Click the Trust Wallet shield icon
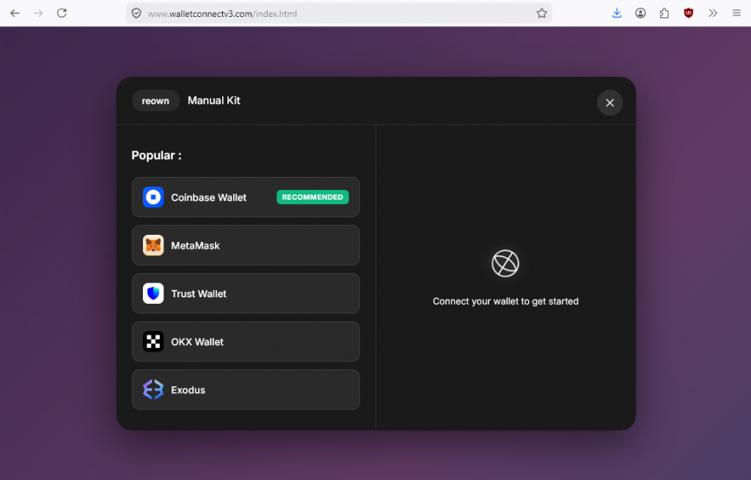The height and width of the screenshot is (480, 751). (153, 293)
